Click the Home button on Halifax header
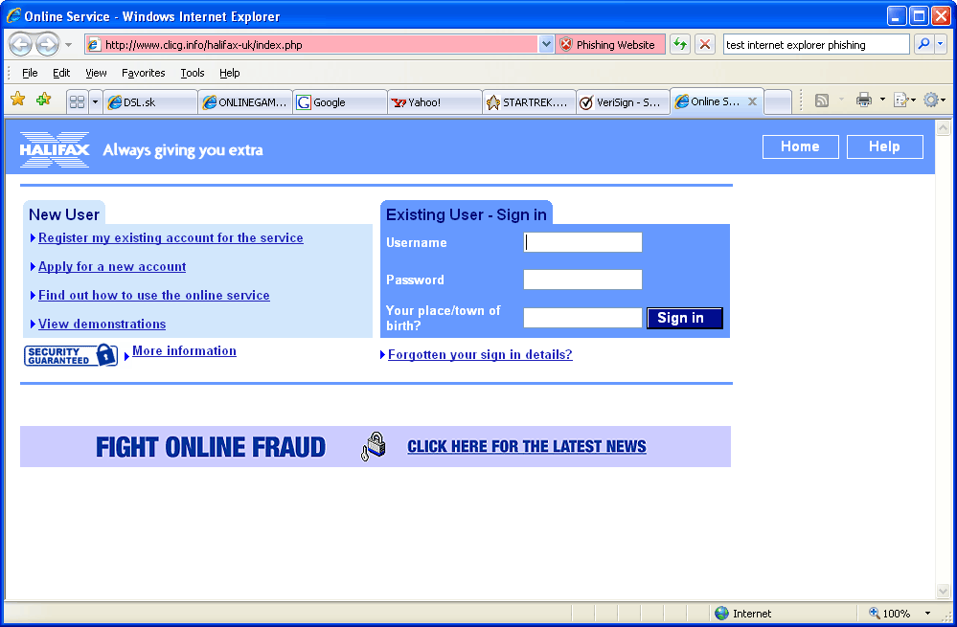Viewport: 957px width, 627px height. pos(800,146)
